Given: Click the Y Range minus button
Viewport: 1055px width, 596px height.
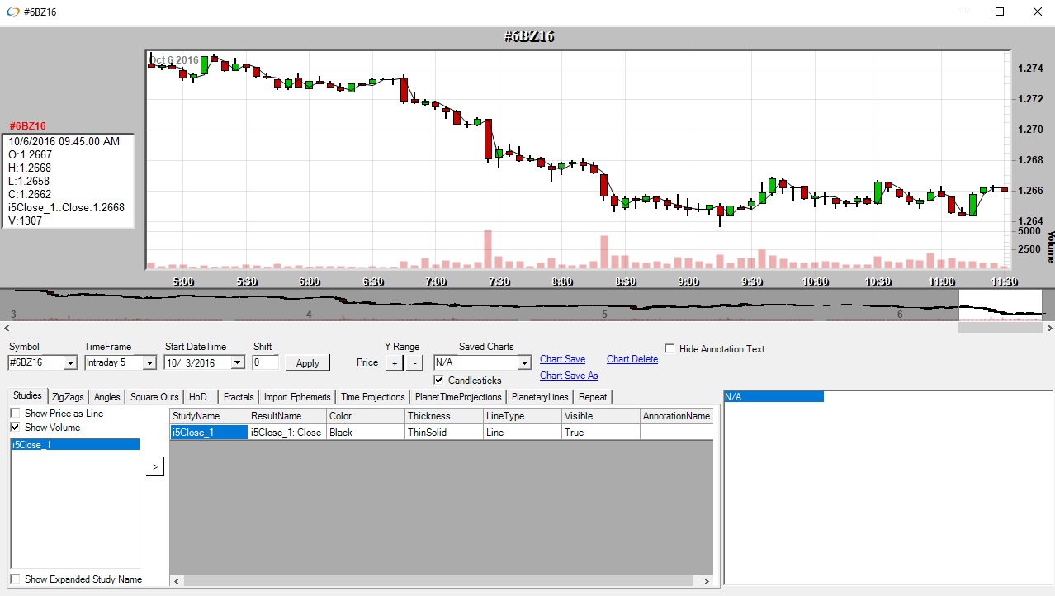Looking at the screenshot, I should pyautogui.click(x=414, y=363).
